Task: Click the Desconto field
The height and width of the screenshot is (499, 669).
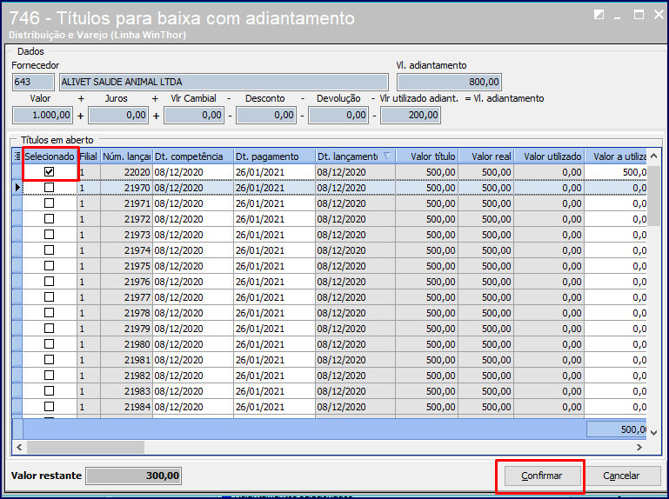Action: [x=266, y=115]
